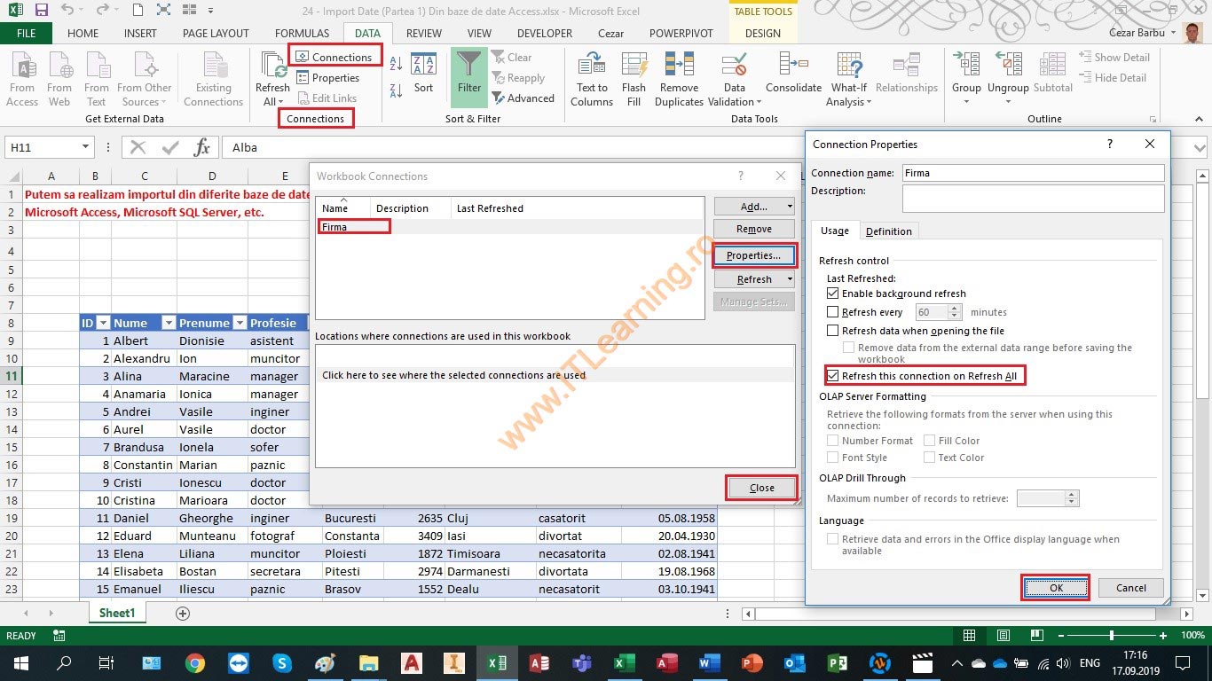
Task: Open the Definition tab in Connection Properties
Action: (x=888, y=231)
